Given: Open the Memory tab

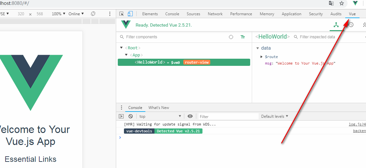Looking at the screenshot, I should click(267, 14).
